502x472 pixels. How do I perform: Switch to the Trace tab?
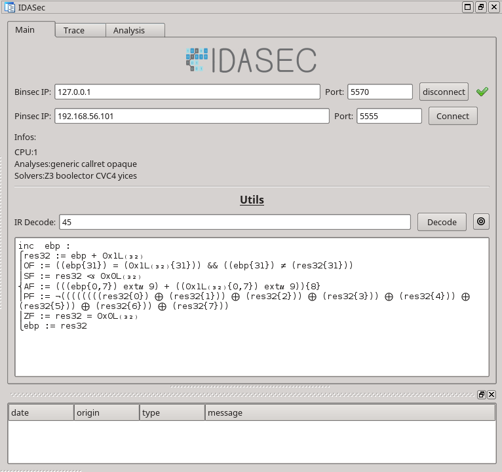(81, 30)
